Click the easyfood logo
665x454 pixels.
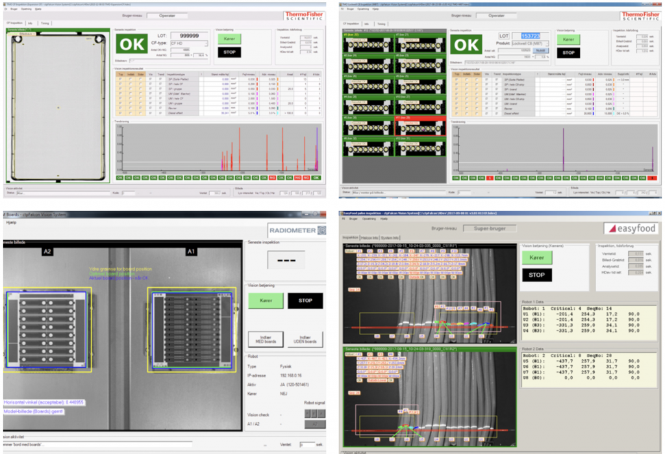tap(632, 228)
